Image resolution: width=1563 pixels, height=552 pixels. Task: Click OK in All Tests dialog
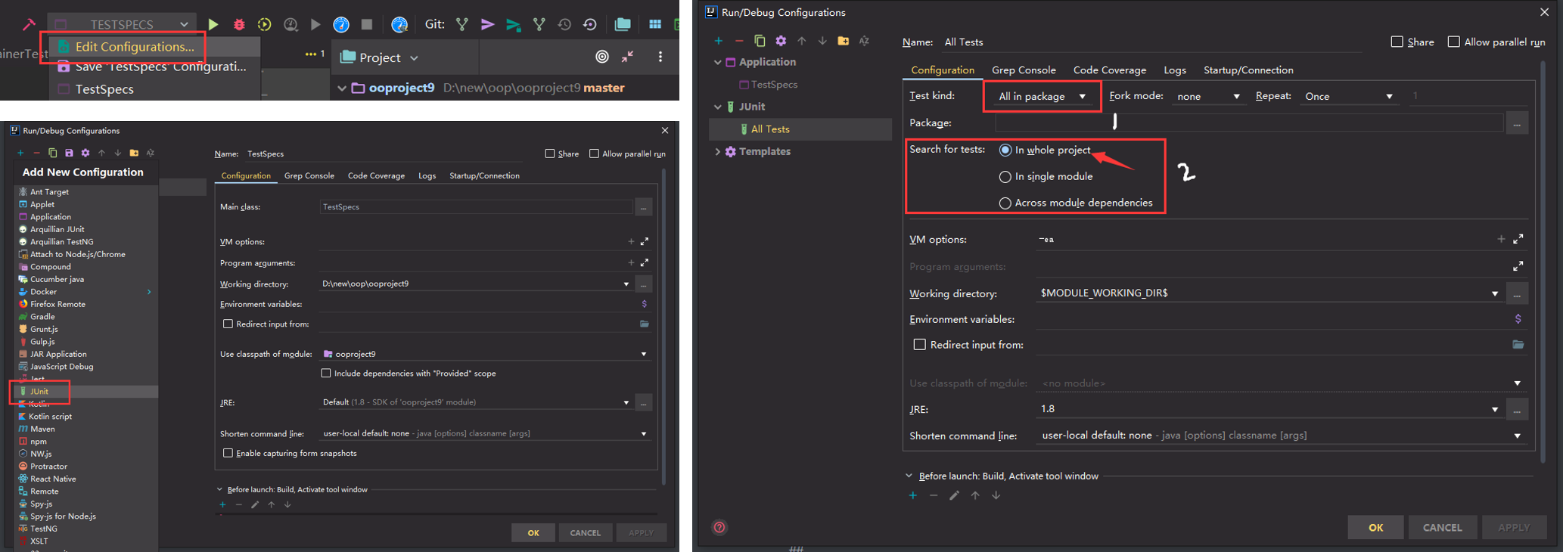(1375, 528)
